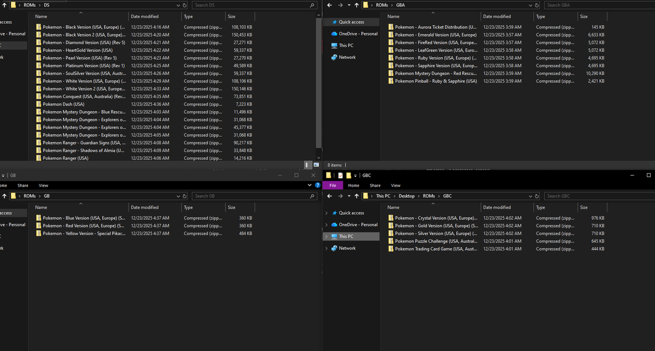This screenshot has height=351, width=655.
Task: Open recent locations dropdown in GBA window
Action: [349, 5]
